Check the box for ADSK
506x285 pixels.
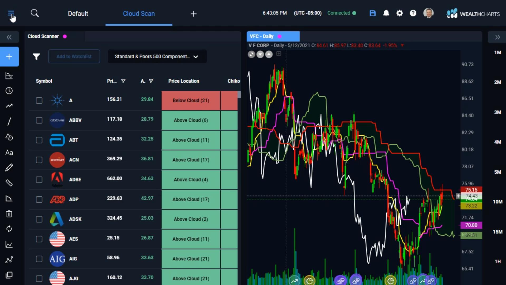39,219
